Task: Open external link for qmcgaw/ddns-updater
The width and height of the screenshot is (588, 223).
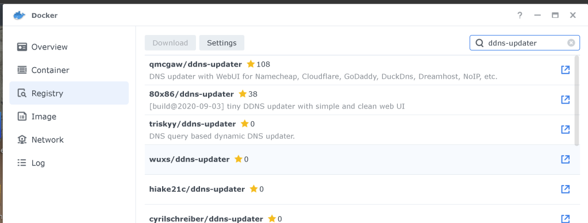Action: (x=565, y=70)
